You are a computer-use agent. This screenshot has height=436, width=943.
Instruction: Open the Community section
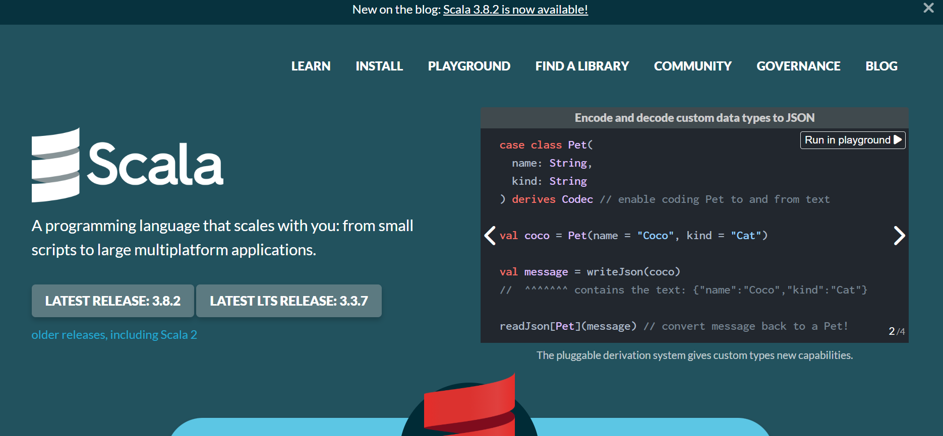pos(692,66)
